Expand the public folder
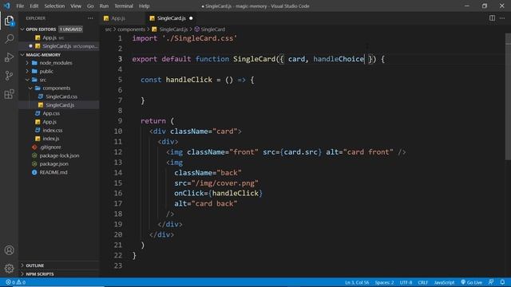Image resolution: width=511 pixels, height=287 pixels. [27, 71]
